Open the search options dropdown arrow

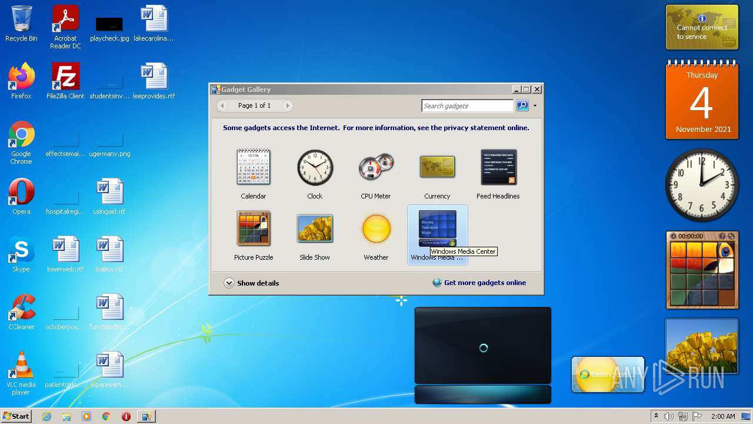pyautogui.click(x=535, y=106)
